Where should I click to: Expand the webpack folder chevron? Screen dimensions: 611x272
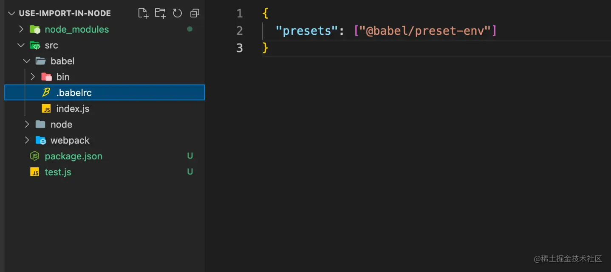click(27, 140)
